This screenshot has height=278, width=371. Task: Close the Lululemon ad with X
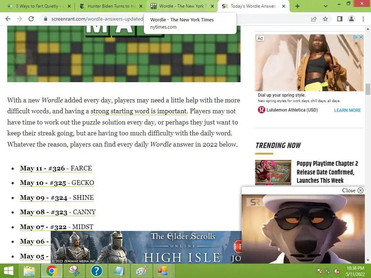tap(361, 37)
